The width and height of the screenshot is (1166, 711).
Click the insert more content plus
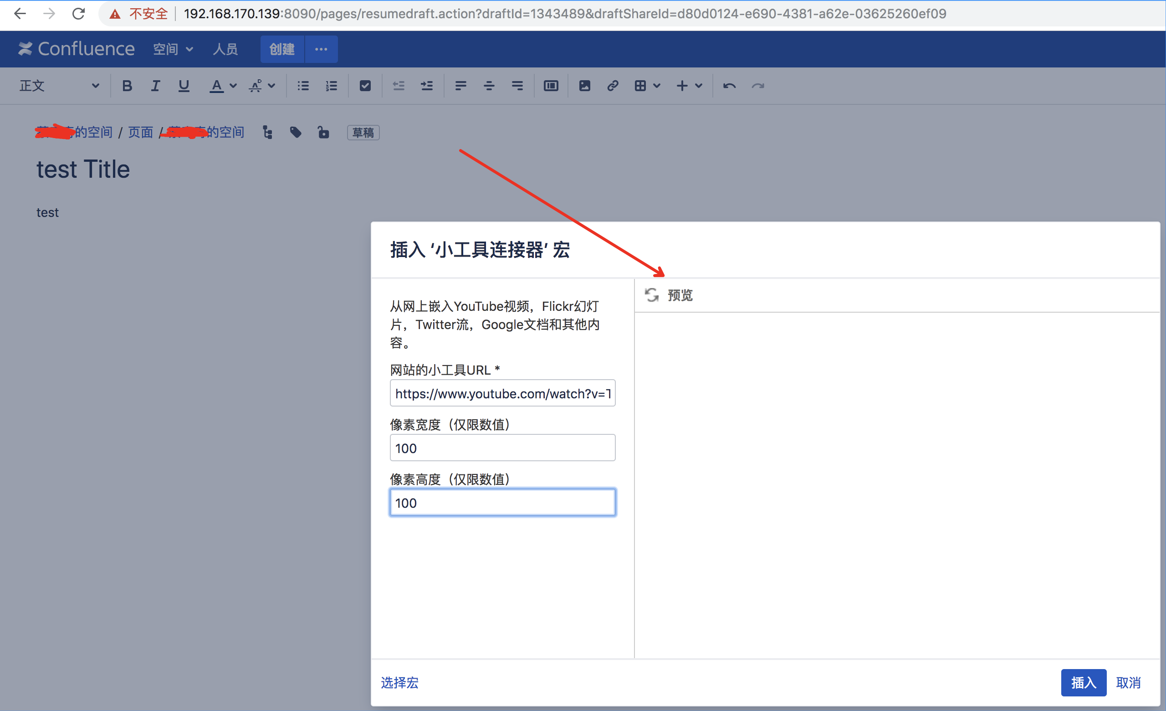pos(682,86)
